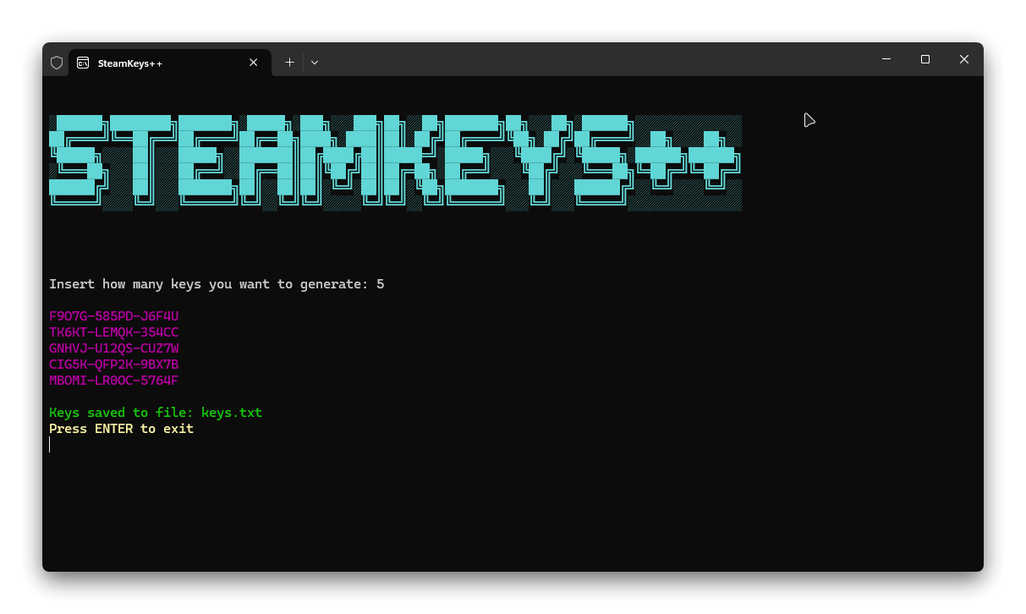Screen dimensions: 1026x614
Task: Click the console icon on the SteamKeys++ tab
Action: coord(83,63)
